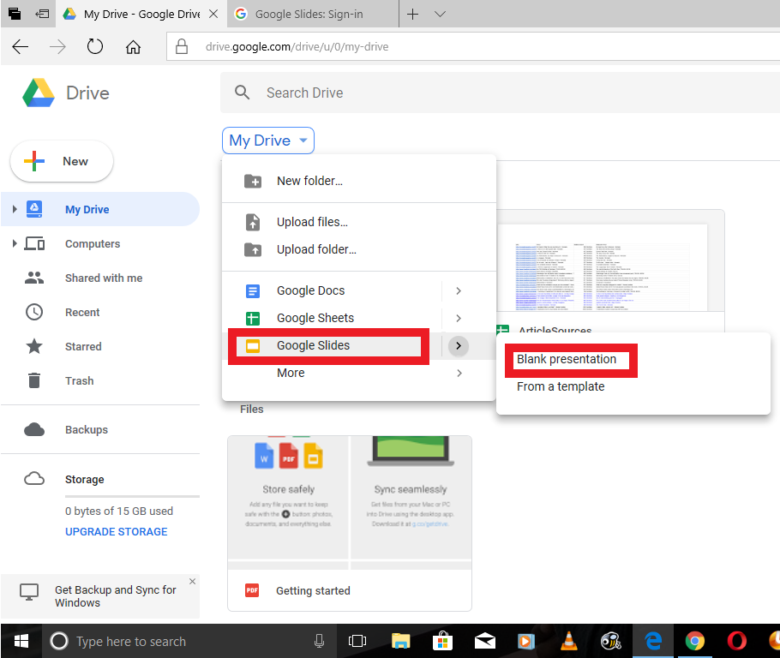Click the Starred star icon
Screen dimensions: 780x658
coord(34,346)
